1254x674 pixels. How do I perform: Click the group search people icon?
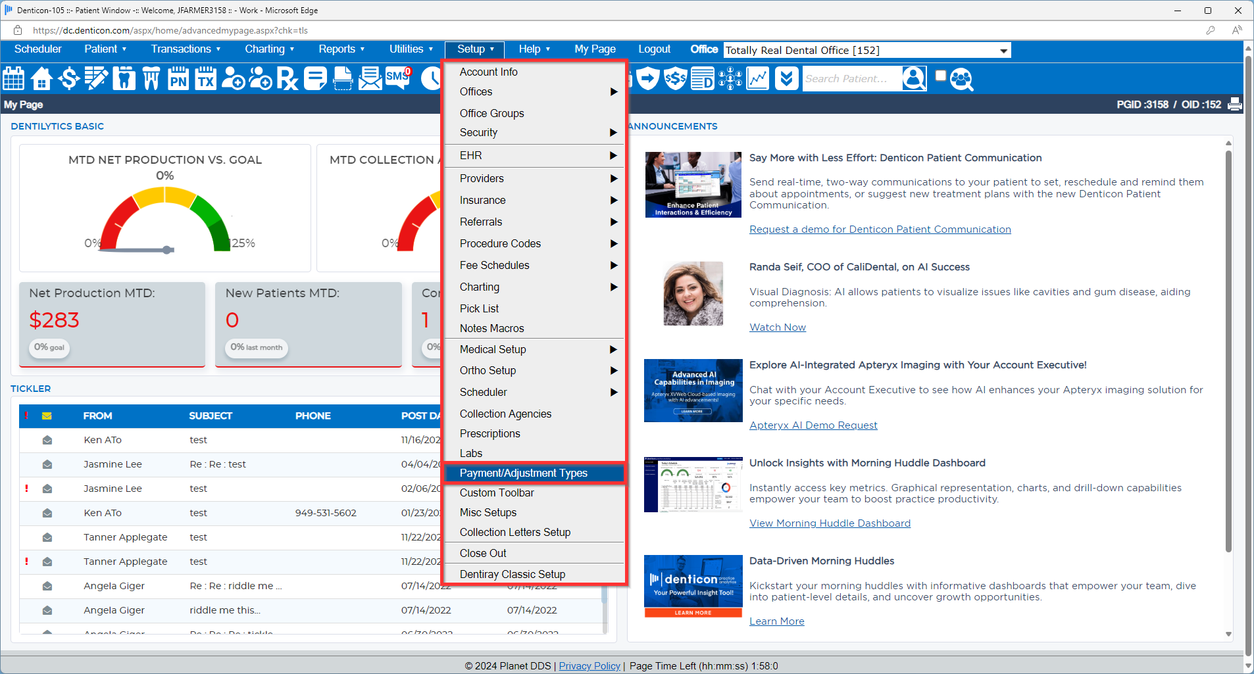(x=961, y=79)
